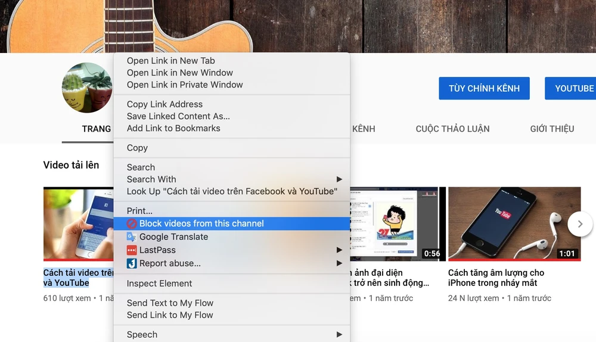Open the LastPass menu entry

point(231,250)
